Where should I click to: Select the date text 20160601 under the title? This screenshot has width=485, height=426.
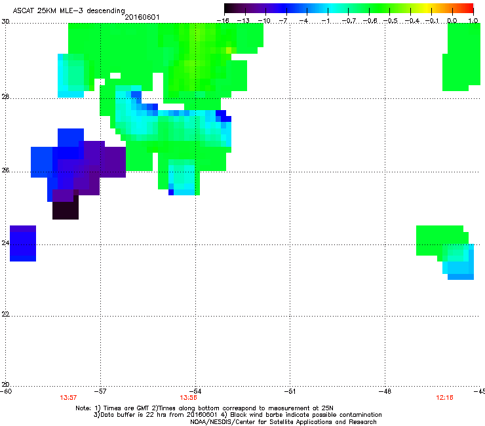pos(142,17)
